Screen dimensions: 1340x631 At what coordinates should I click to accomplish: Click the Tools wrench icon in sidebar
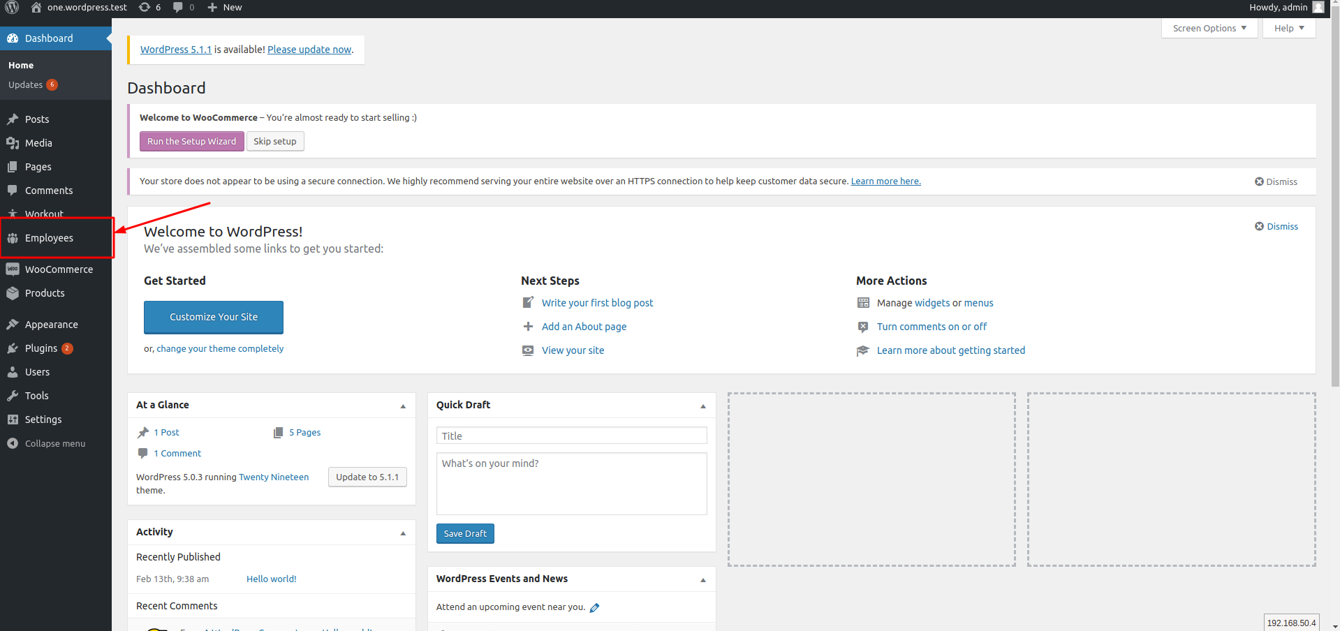point(13,396)
